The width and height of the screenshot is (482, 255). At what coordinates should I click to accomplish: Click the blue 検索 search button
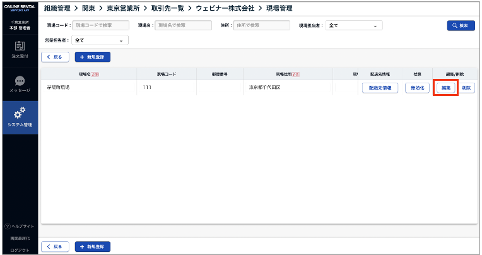pyautogui.click(x=461, y=25)
